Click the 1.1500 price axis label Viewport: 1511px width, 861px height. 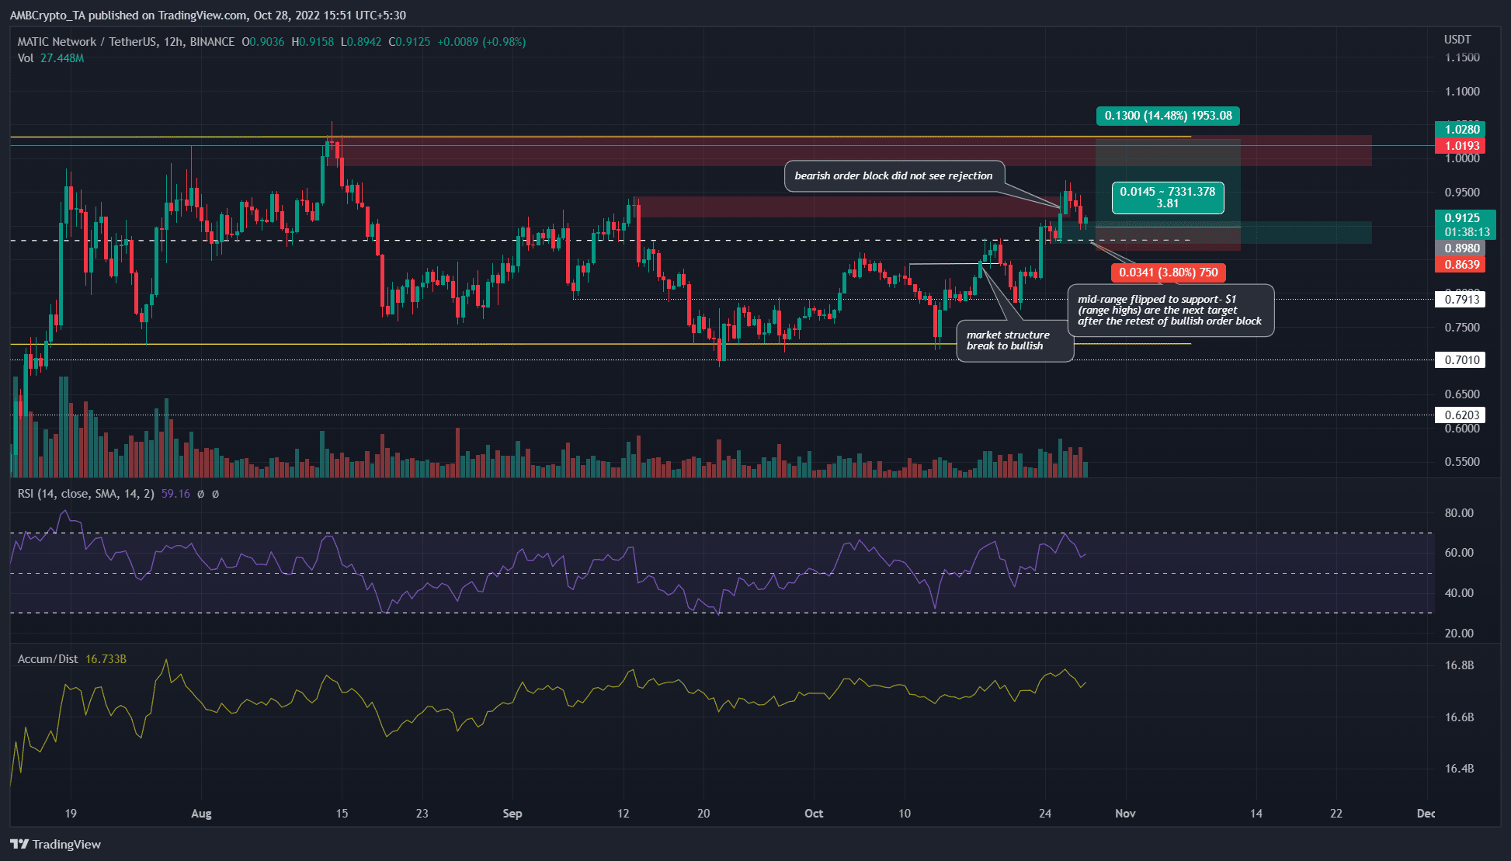point(1462,57)
